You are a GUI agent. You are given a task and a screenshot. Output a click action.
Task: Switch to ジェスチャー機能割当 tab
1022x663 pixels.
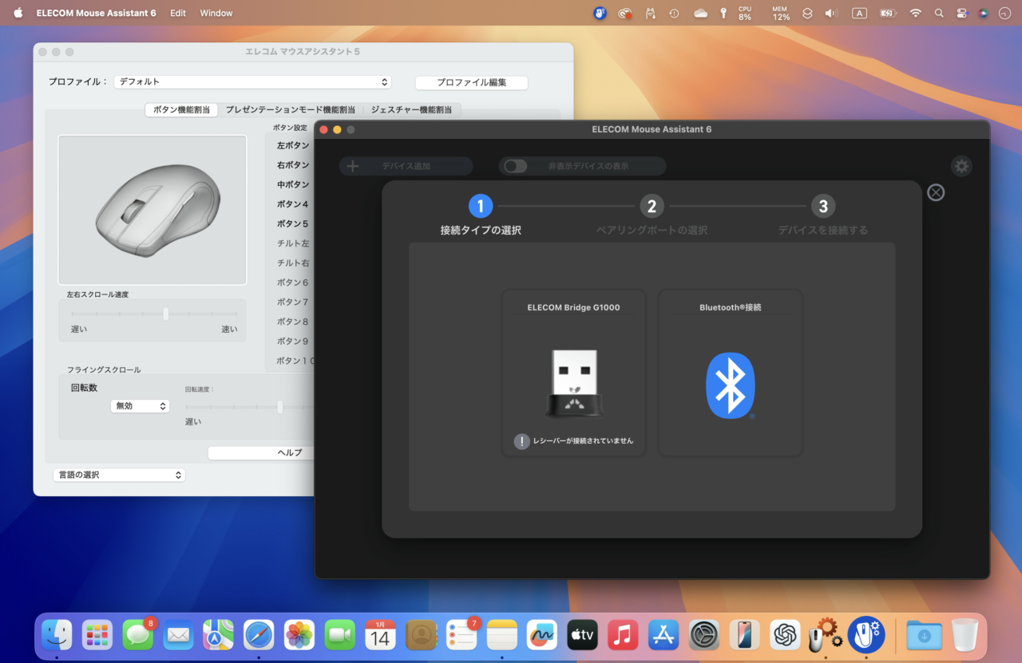pos(411,110)
